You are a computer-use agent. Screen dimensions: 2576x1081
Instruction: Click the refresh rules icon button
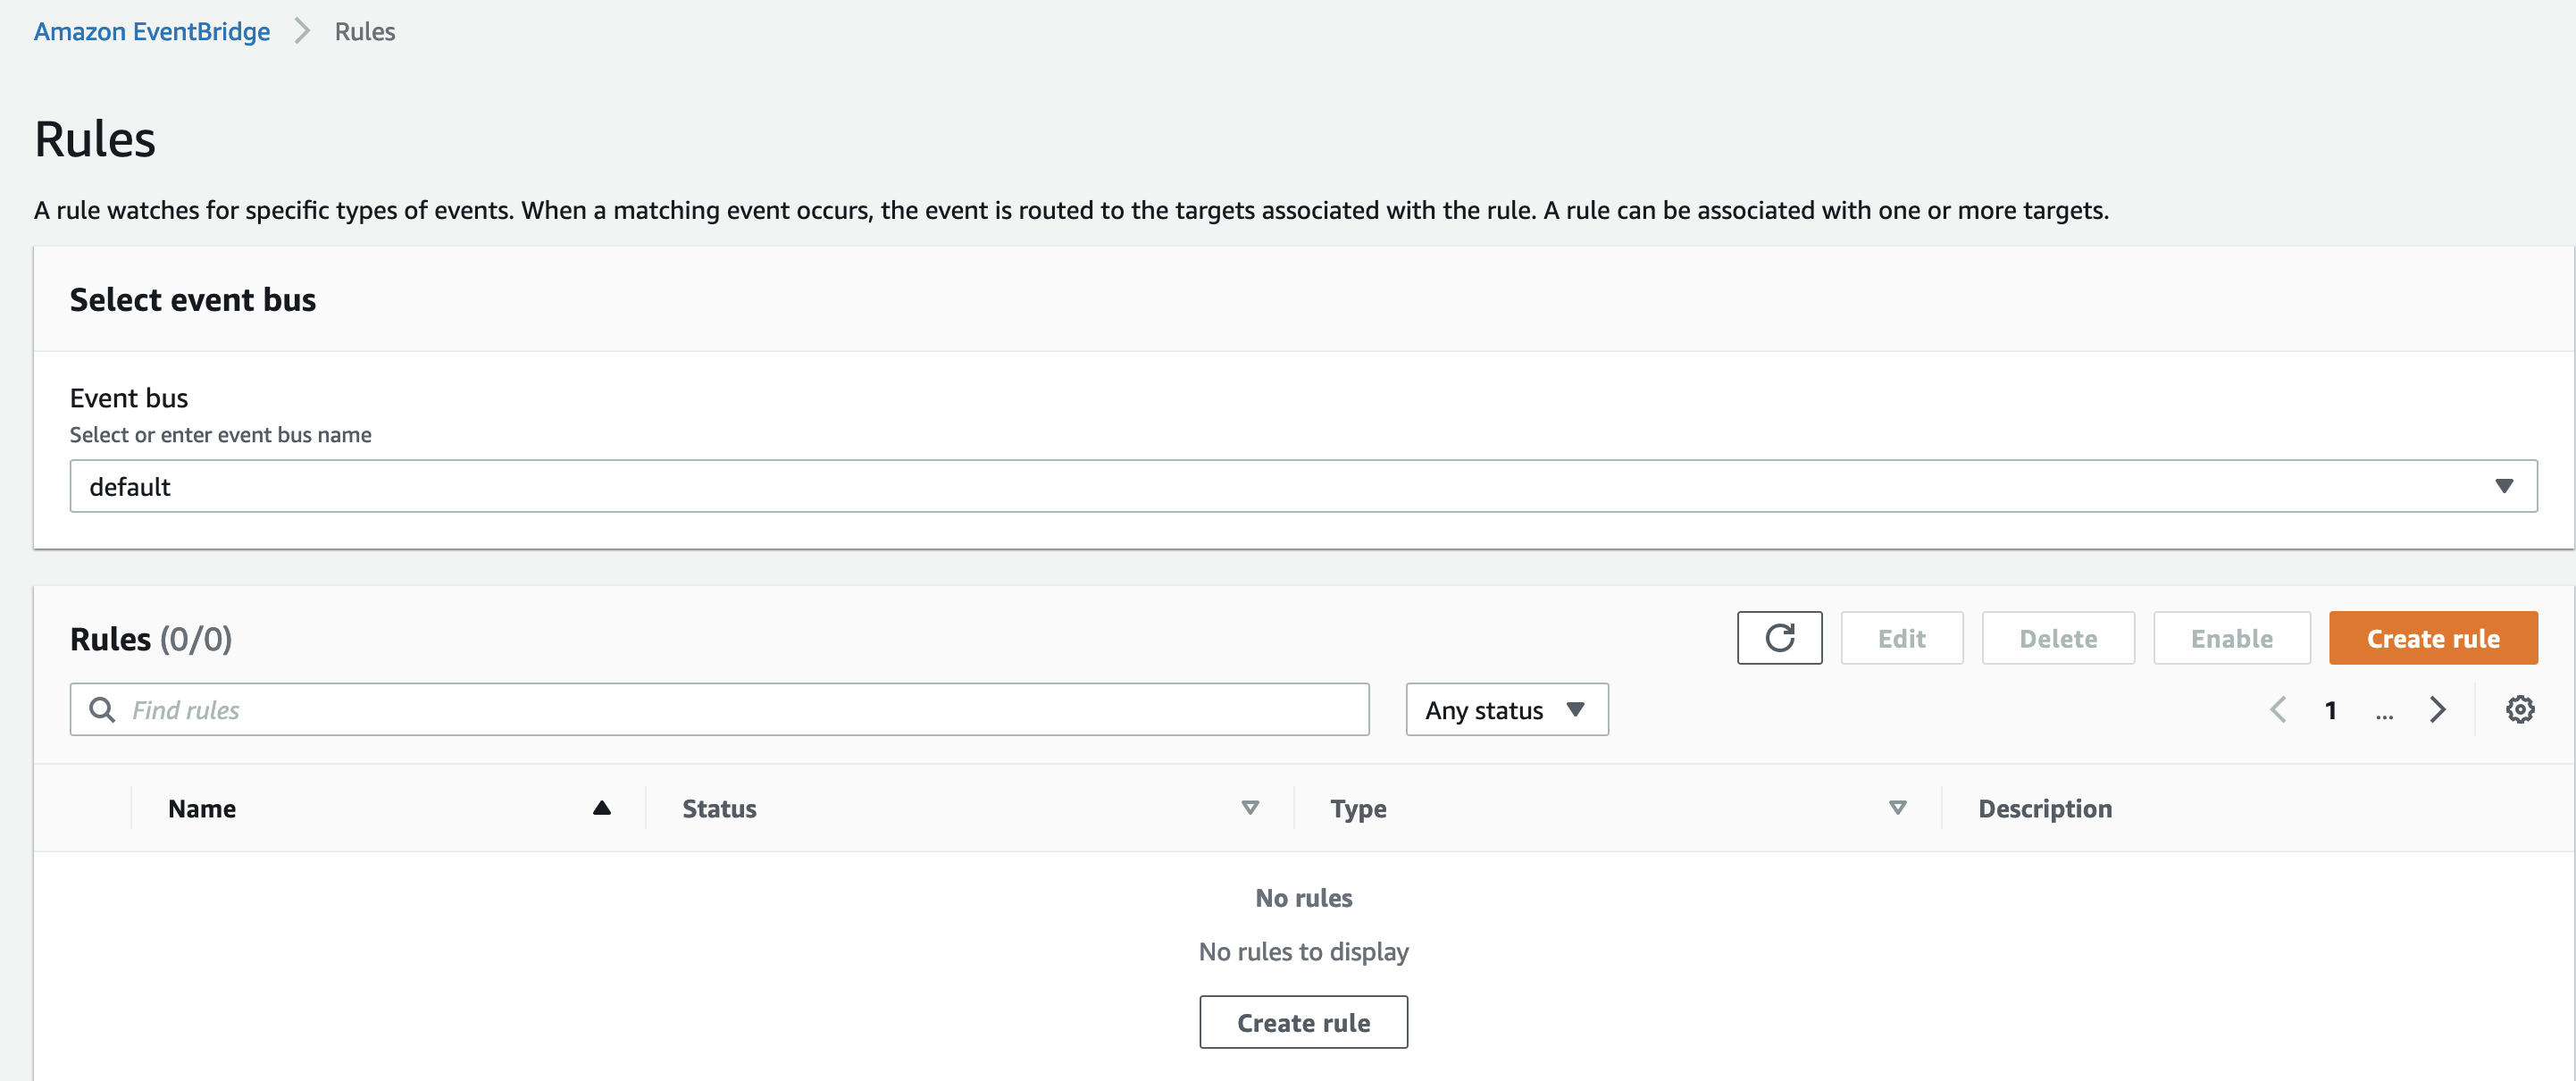[1779, 638]
